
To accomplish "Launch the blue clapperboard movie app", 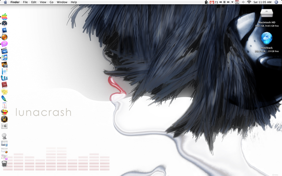I will click(4, 51).
